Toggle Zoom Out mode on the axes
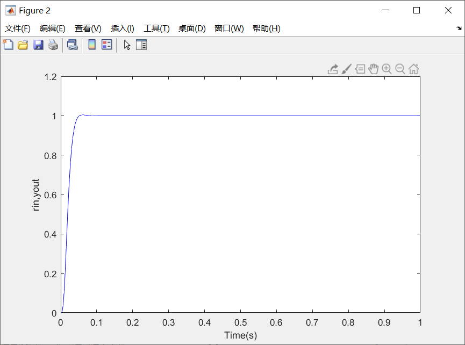This screenshot has height=345, width=465. [x=400, y=69]
